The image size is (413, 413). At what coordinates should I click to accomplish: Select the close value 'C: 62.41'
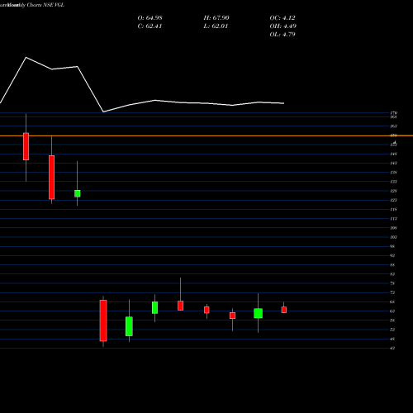150,26
